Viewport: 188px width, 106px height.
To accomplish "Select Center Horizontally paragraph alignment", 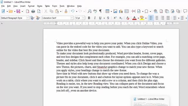I will point(157,18).
